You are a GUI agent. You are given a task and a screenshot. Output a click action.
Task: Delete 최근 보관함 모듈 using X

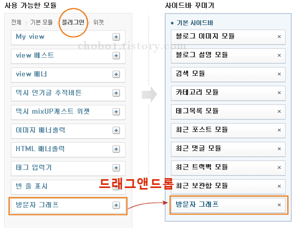[279, 186]
